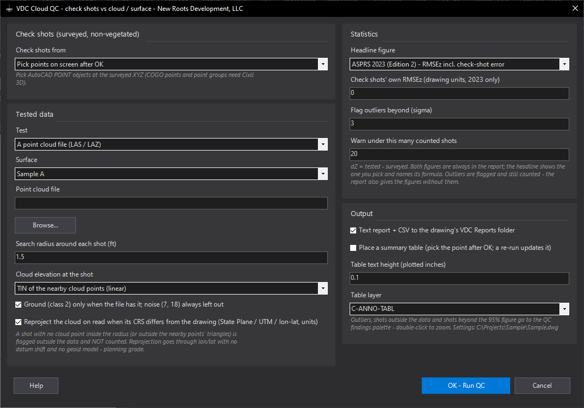Click the Table text height field
584x408 pixels.
[459, 278]
